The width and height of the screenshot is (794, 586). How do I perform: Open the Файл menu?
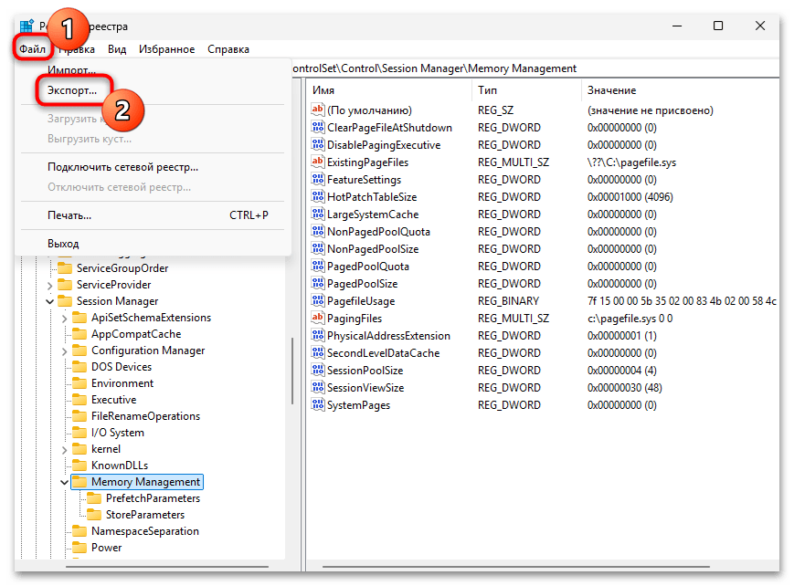[x=32, y=49]
